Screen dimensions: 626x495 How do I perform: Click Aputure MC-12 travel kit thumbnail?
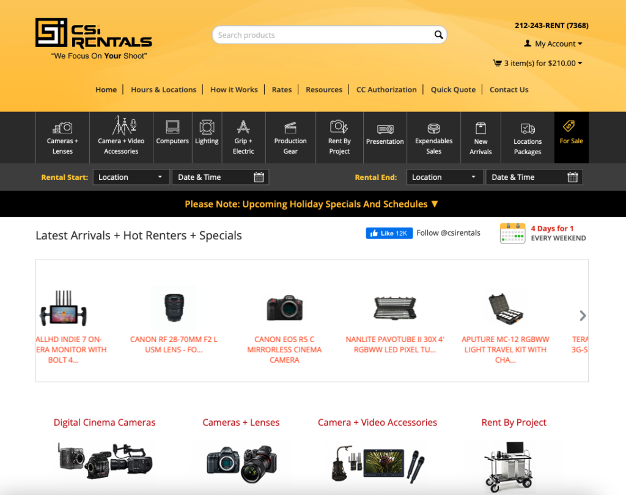(506, 308)
